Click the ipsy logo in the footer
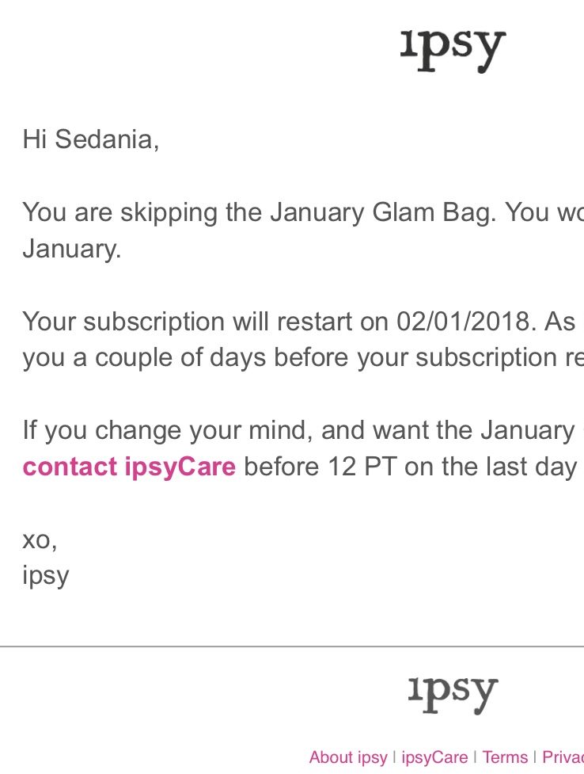Viewport: 584px width, 774px height. (453, 694)
